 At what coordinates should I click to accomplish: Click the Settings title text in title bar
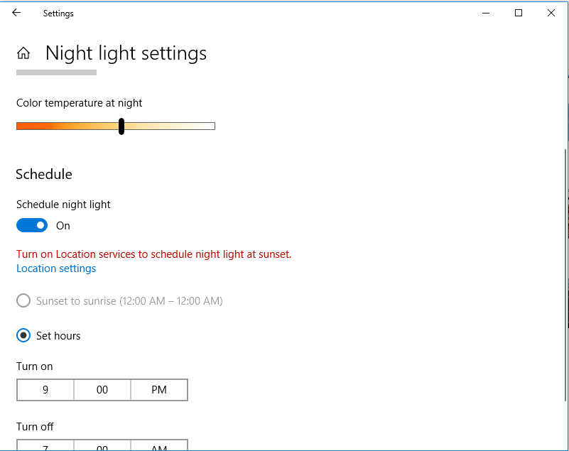coord(58,13)
